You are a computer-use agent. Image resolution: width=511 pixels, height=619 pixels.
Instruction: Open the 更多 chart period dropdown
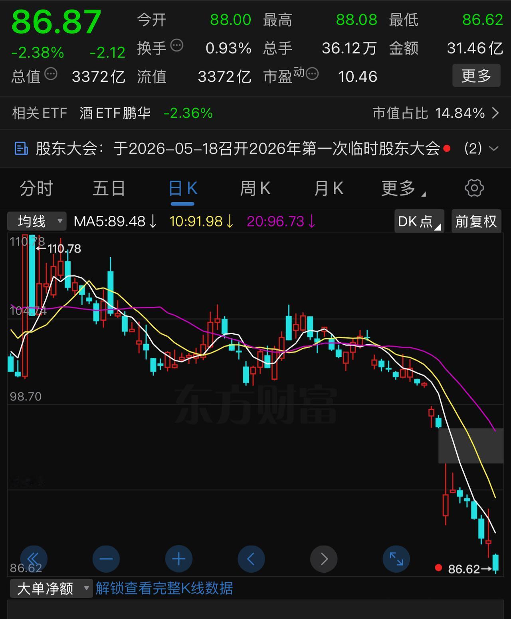click(403, 188)
